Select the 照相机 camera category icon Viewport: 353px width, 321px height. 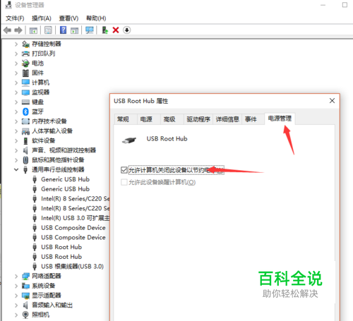point(25,315)
